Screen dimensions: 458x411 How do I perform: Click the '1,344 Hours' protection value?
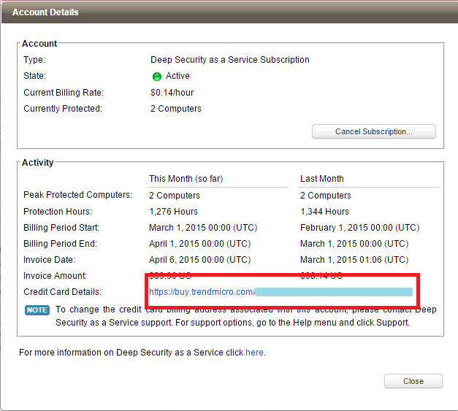pos(324,211)
